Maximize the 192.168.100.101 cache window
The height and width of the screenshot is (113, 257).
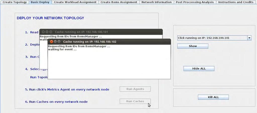51,32
